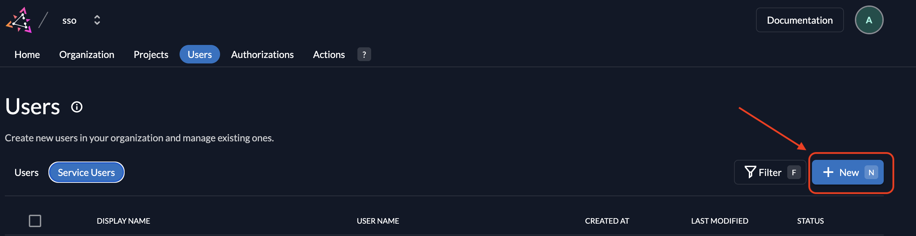Click the info icon beside Users heading

pyautogui.click(x=77, y=107)
